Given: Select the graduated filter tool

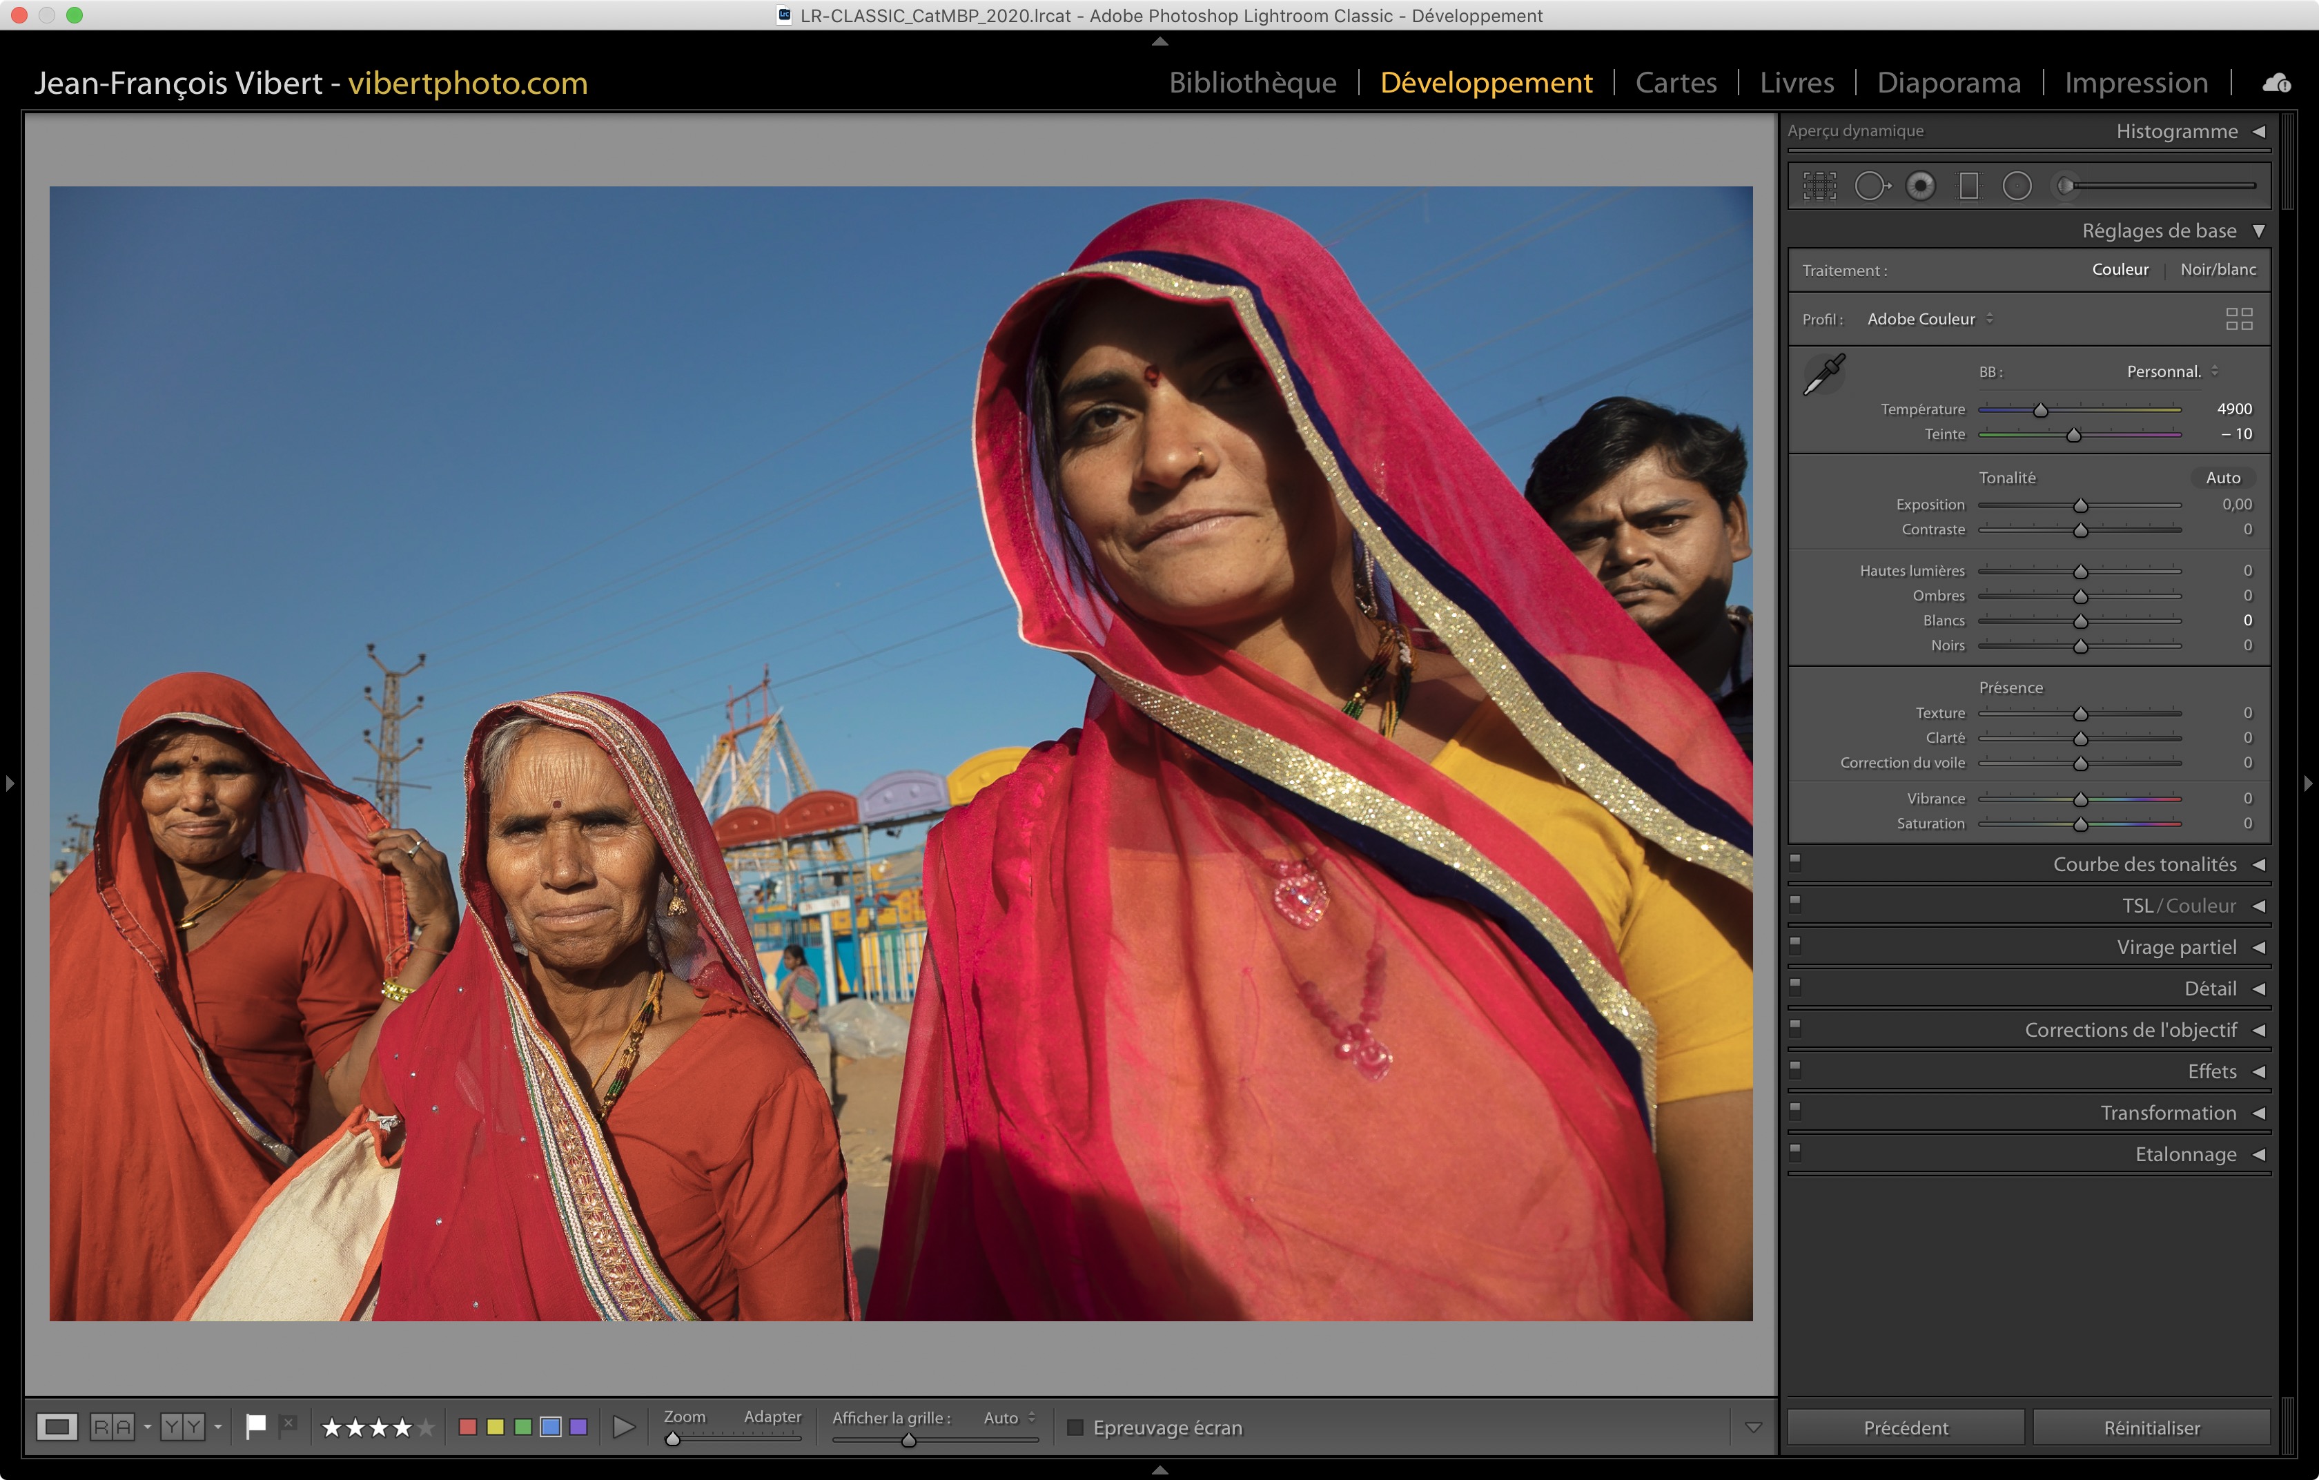Looking at the screenshot, I should (1968, 186).
